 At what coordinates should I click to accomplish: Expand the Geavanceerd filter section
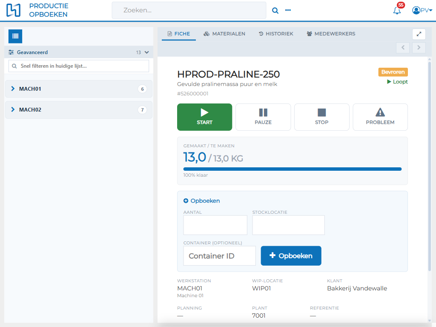click(79, 52)
